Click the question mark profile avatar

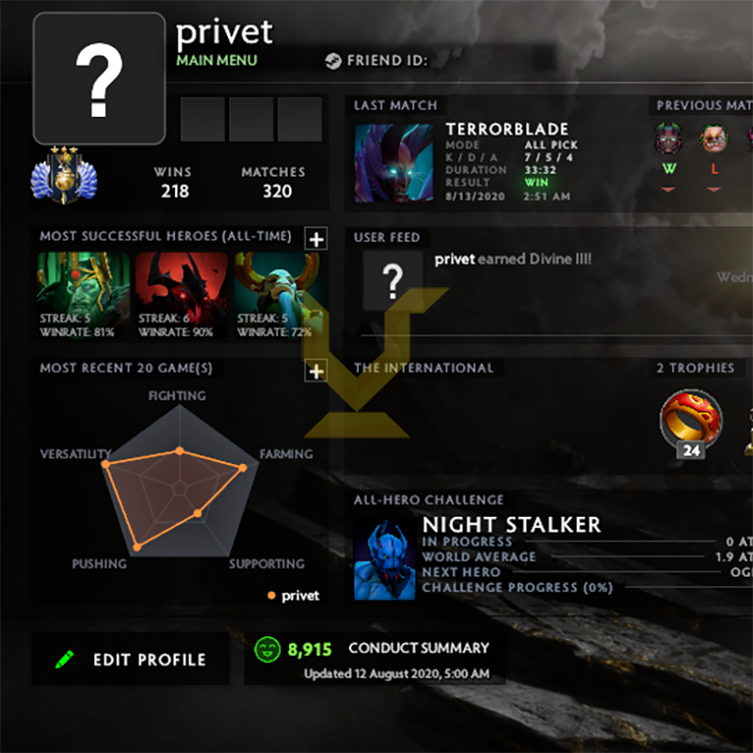pos(100,79)
